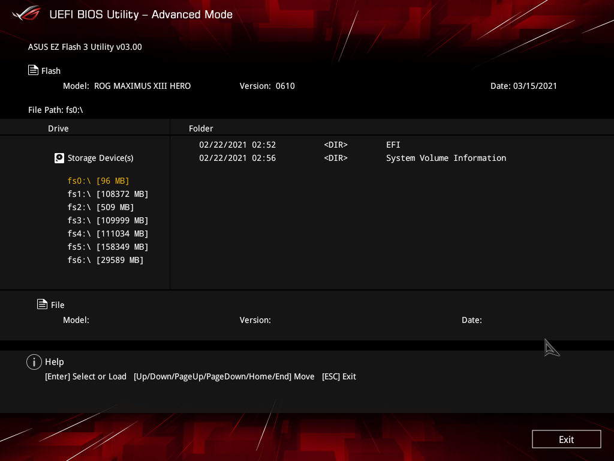Click the Flash document icon
The image size is (614, 461).
(x=34, y=70)
